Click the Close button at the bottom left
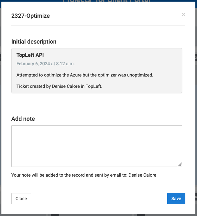The height and width of the screenshot is (216, 197). pos(21,199)
